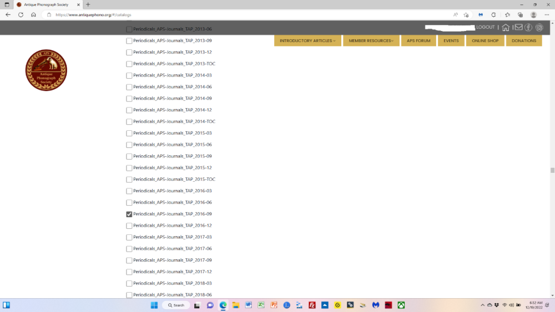
Task: Open File Explorer from the taskbar
Action: coord(236,305)
